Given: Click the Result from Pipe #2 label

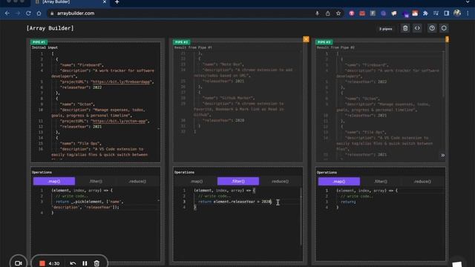Looking at the screenshot, I should 335,47.
